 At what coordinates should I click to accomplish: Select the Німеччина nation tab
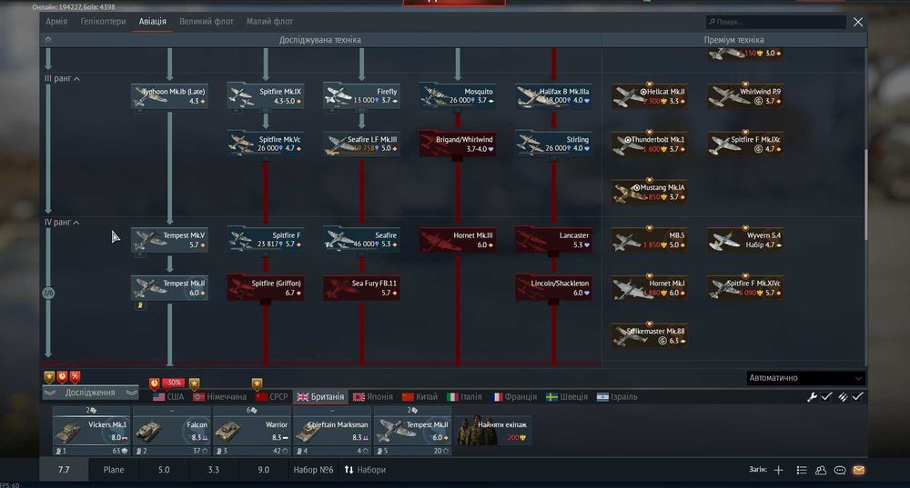click(220, 397)
